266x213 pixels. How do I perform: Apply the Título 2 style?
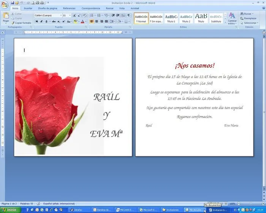[x=186, y=18]
